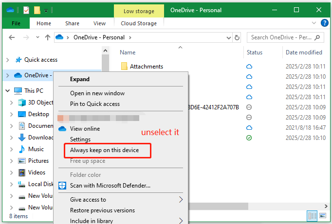Sort by the Name column header
This screenshot has width=332, height=224.
(128, 52)
